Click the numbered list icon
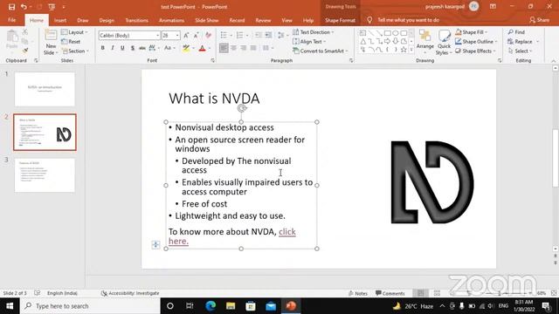559x314 pixels. point(239,35)
